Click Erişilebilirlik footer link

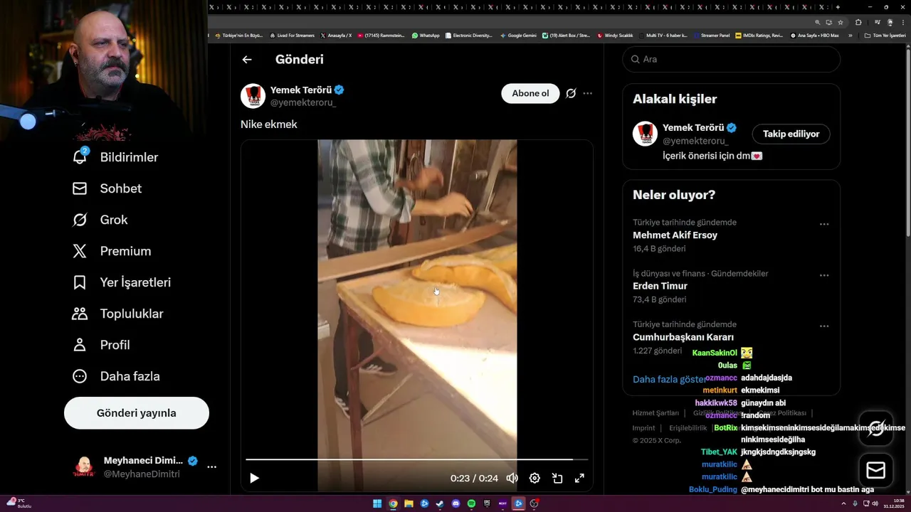(688, 428)
